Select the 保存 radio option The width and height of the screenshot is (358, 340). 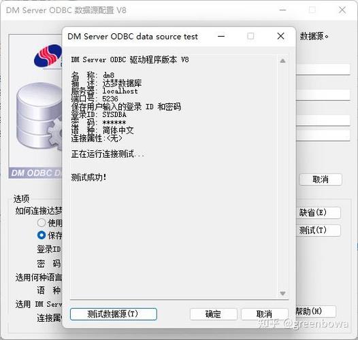[x=42, y=235]
